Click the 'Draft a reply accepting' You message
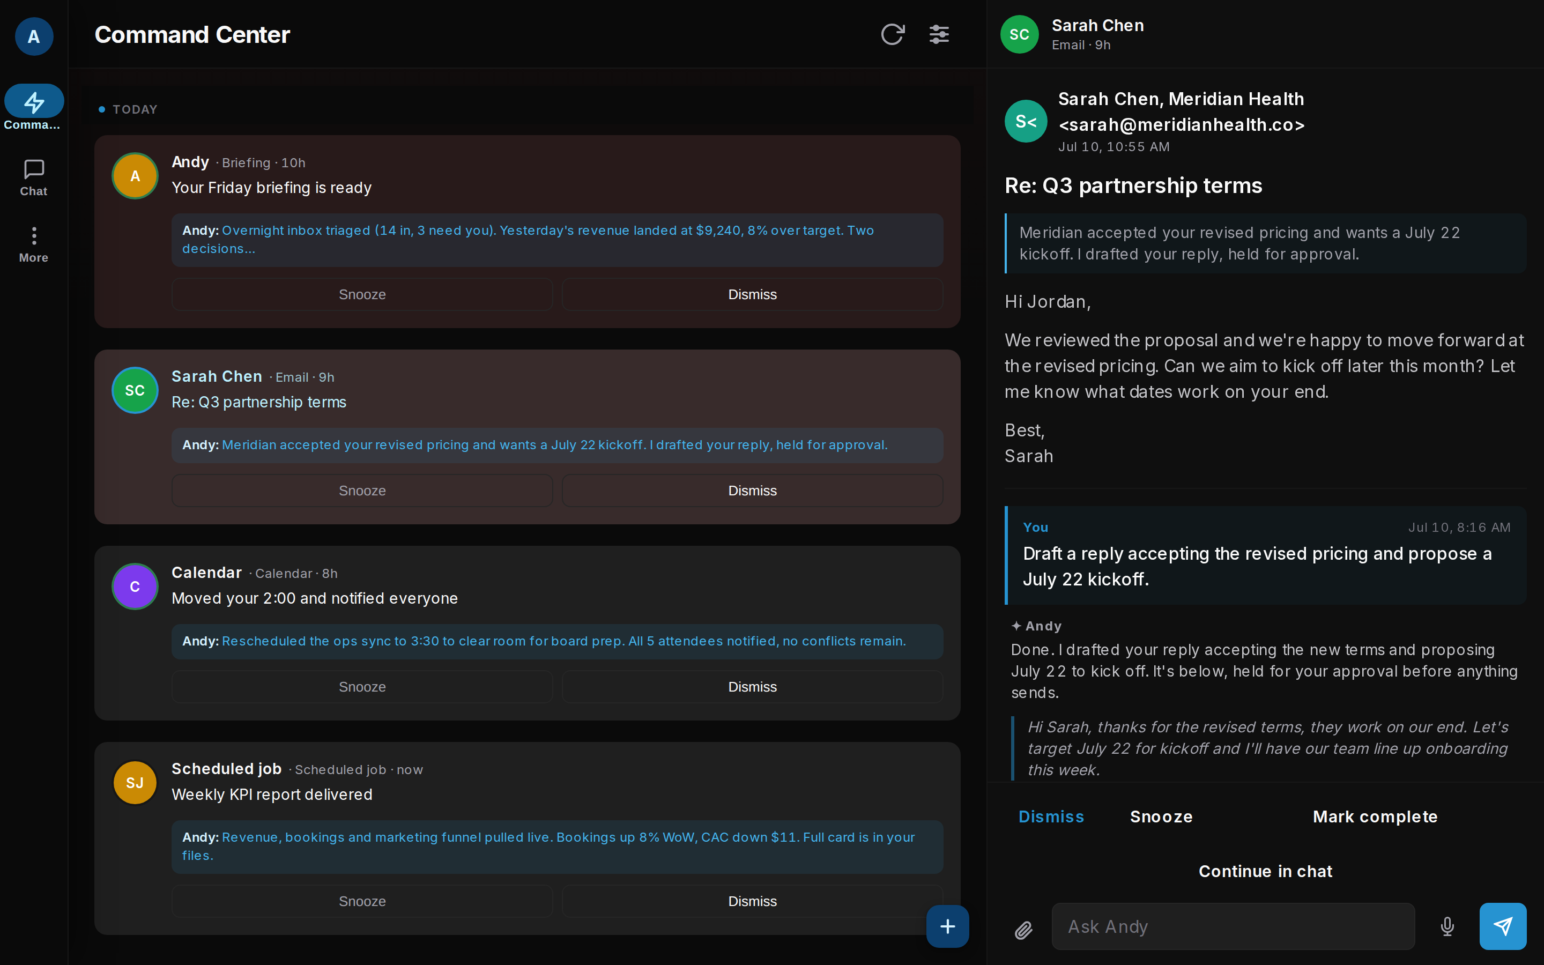1544x965 pixels. pos(1265,555)
